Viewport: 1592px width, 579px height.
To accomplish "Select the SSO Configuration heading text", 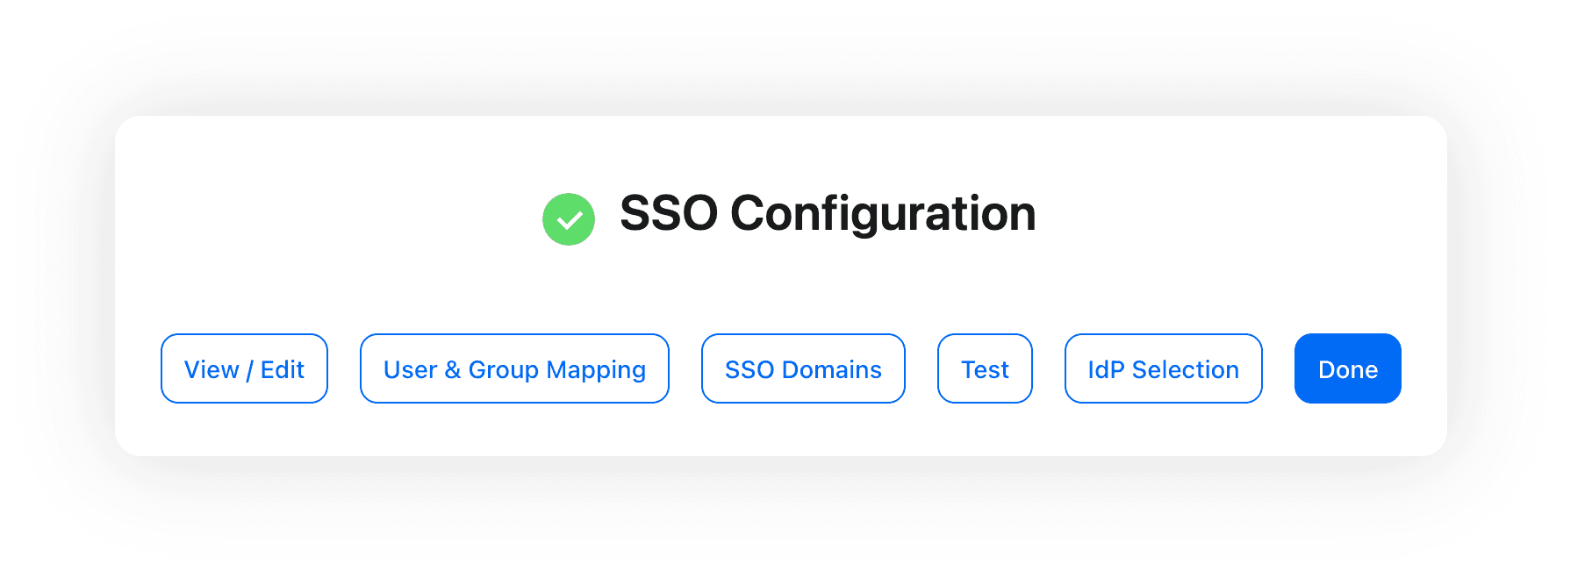I will coord(828,214).
